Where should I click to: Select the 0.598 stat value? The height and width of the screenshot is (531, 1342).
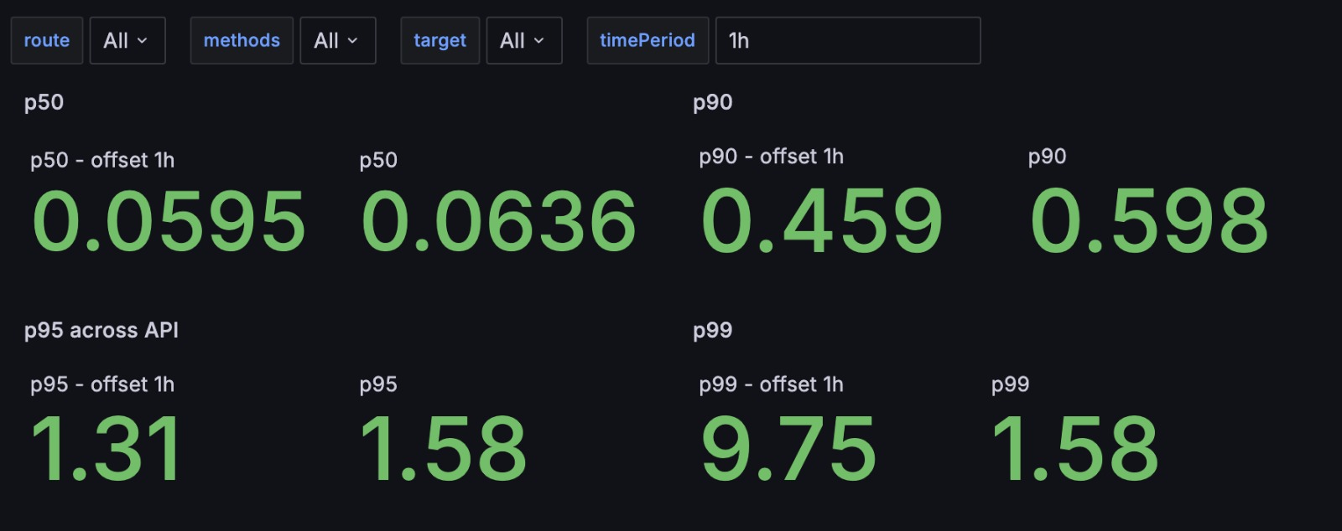click(1149, 221)
